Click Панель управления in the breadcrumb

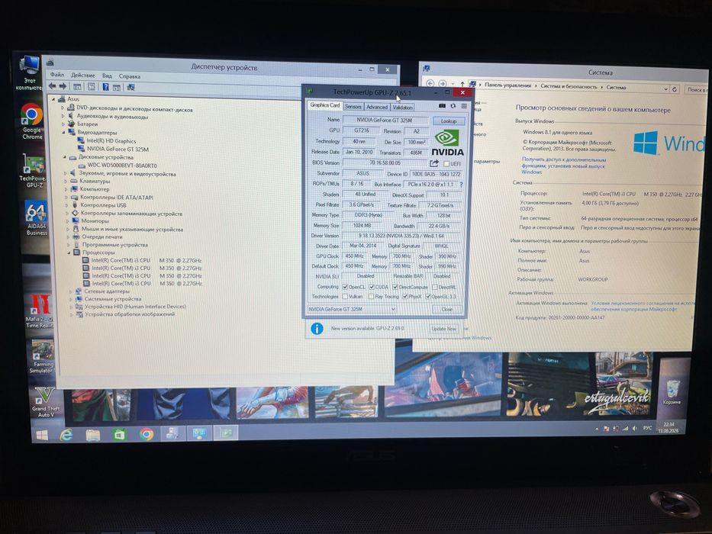pyautogui.click(x=507, y=85)
